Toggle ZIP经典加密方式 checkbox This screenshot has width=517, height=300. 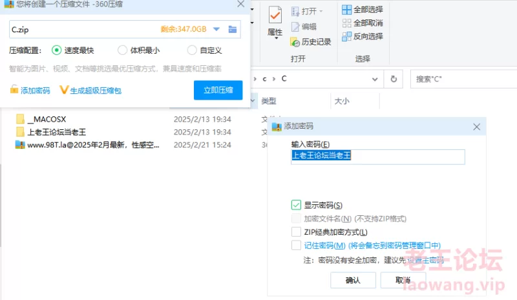tap(296, 231)
